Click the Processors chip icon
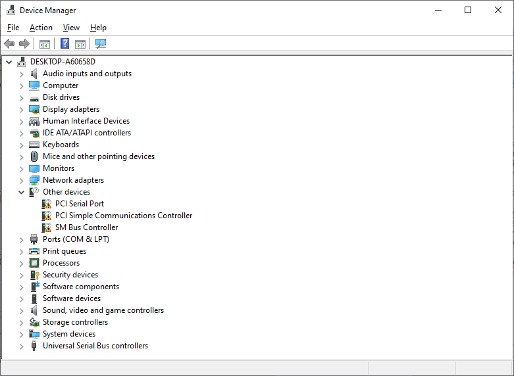The height and width of the screenshot is (376, 514). coord(34,263)
